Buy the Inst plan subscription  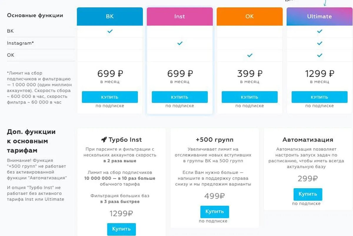point(180,97)
